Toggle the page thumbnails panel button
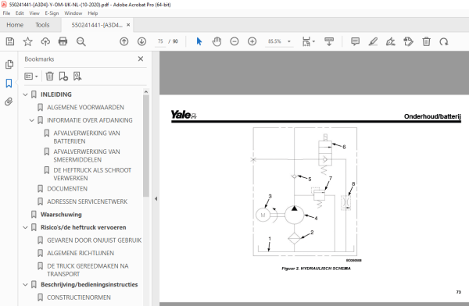Viewport: 469px width, 306px height. tap(9, 64)
